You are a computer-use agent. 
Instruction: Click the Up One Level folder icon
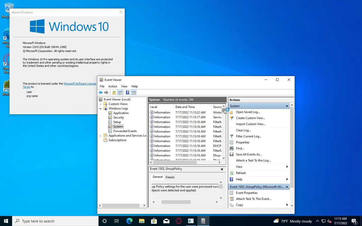coord(114,92)
